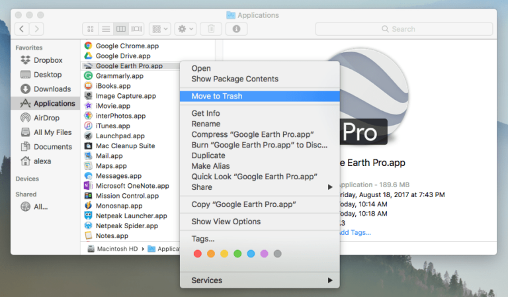Switch to column view
508x297 pixels.
[x=121, y=29]
